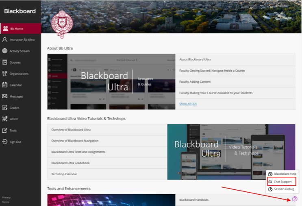The height and width of the screenshot is (206, 302).
Task: Click the Privacy link in sidebar footer
Action: (x=6, y=197)
